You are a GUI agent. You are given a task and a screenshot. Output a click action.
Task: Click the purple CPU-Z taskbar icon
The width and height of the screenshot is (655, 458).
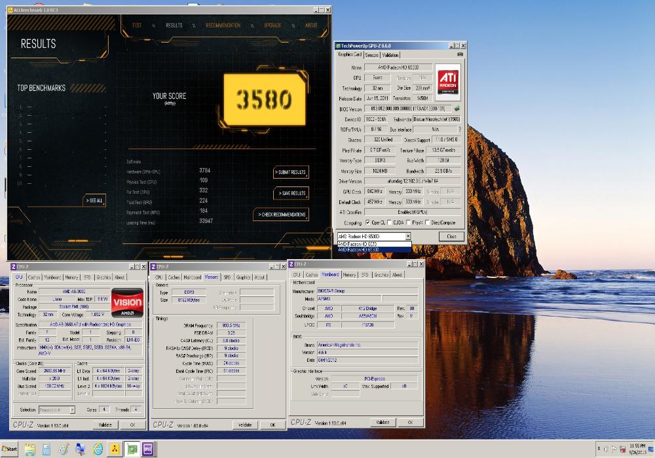pos(148,449)
